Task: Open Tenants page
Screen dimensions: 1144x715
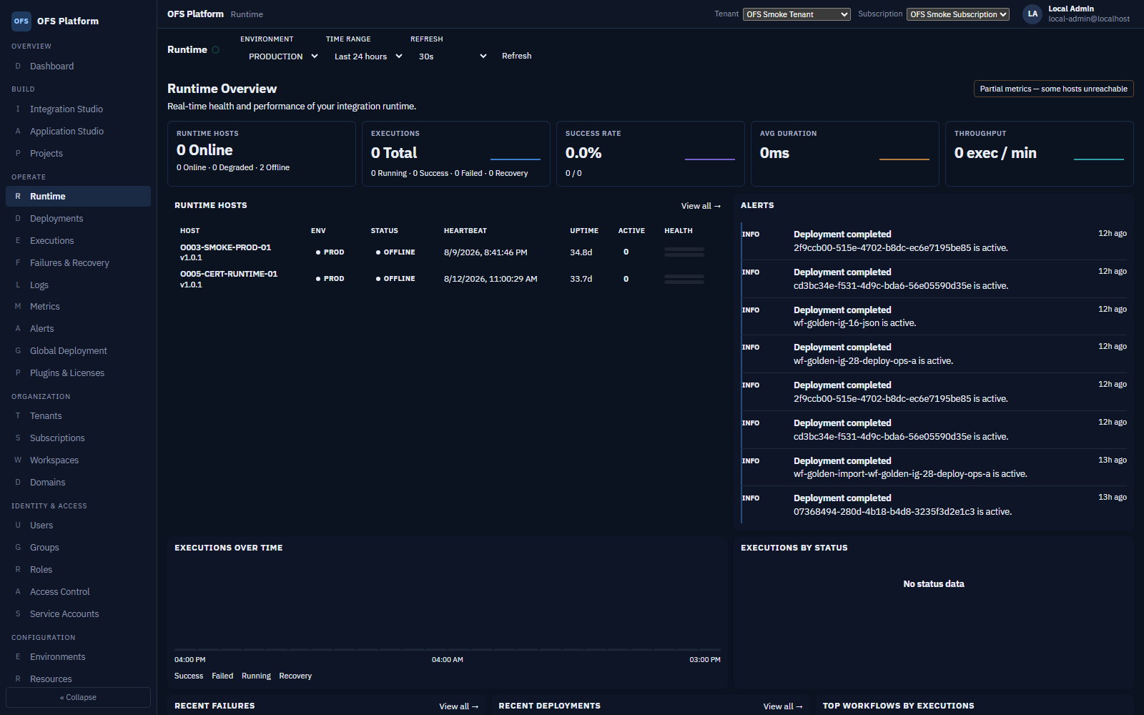Action: pyautogui.click(x=79, y=416)
